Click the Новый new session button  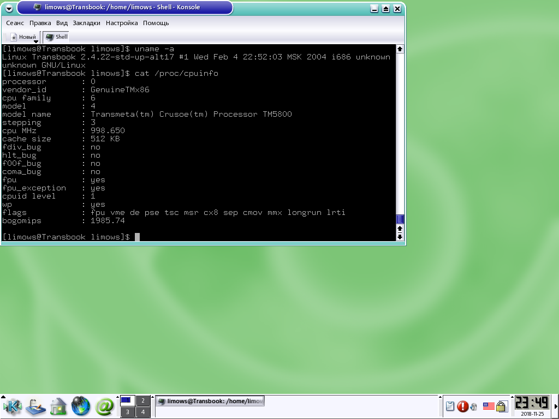23,37
